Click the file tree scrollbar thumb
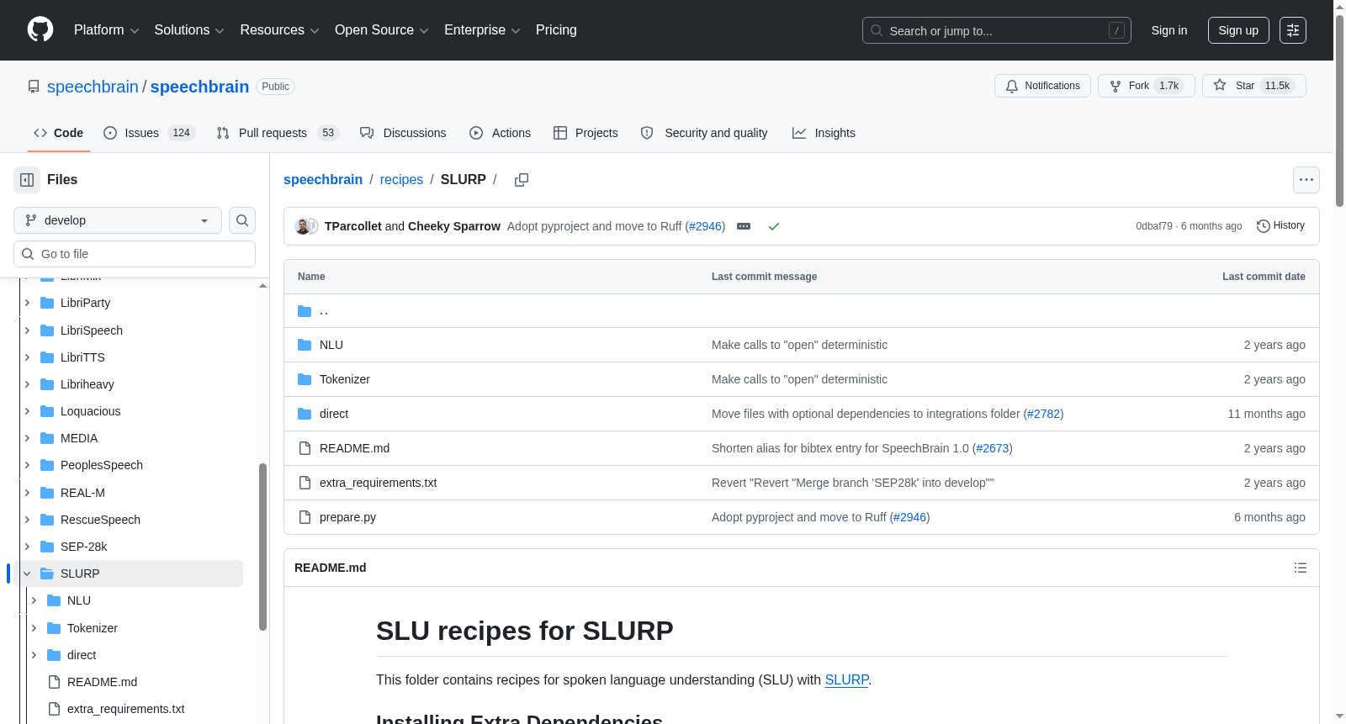1346x724 pixels. click(x=262, y=547)
